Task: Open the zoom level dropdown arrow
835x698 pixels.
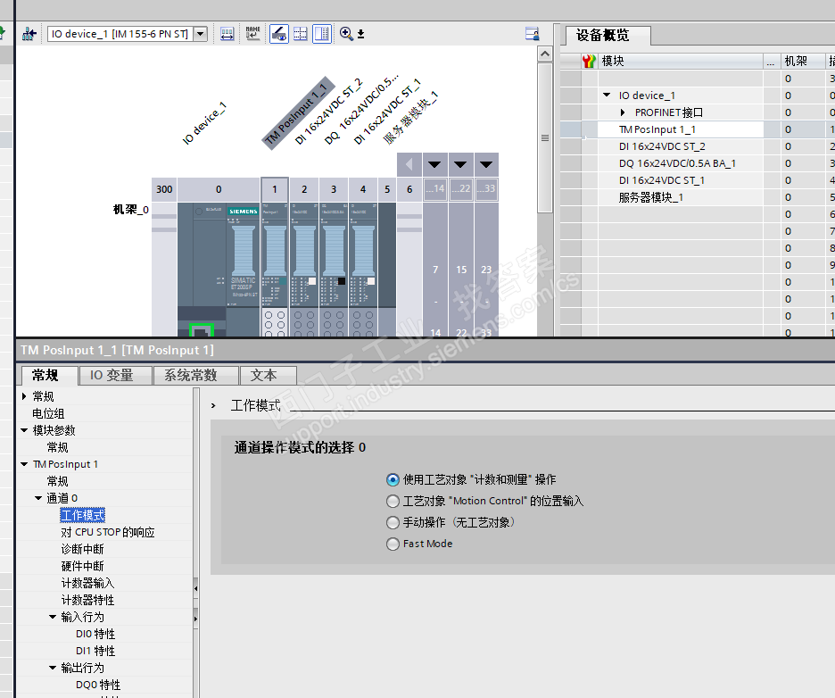Action: pyautogui.click(x=361, y=34)
